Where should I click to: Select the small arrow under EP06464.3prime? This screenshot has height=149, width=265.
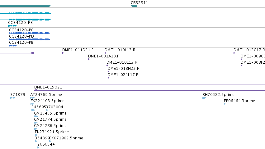pos(225,104)
